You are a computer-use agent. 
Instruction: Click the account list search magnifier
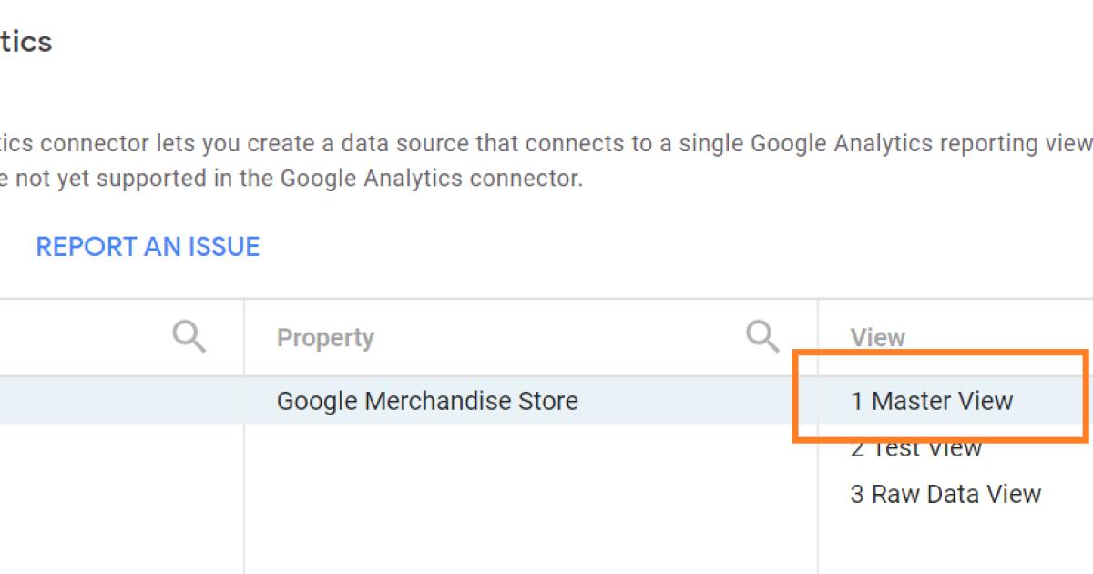coord(189,336)
